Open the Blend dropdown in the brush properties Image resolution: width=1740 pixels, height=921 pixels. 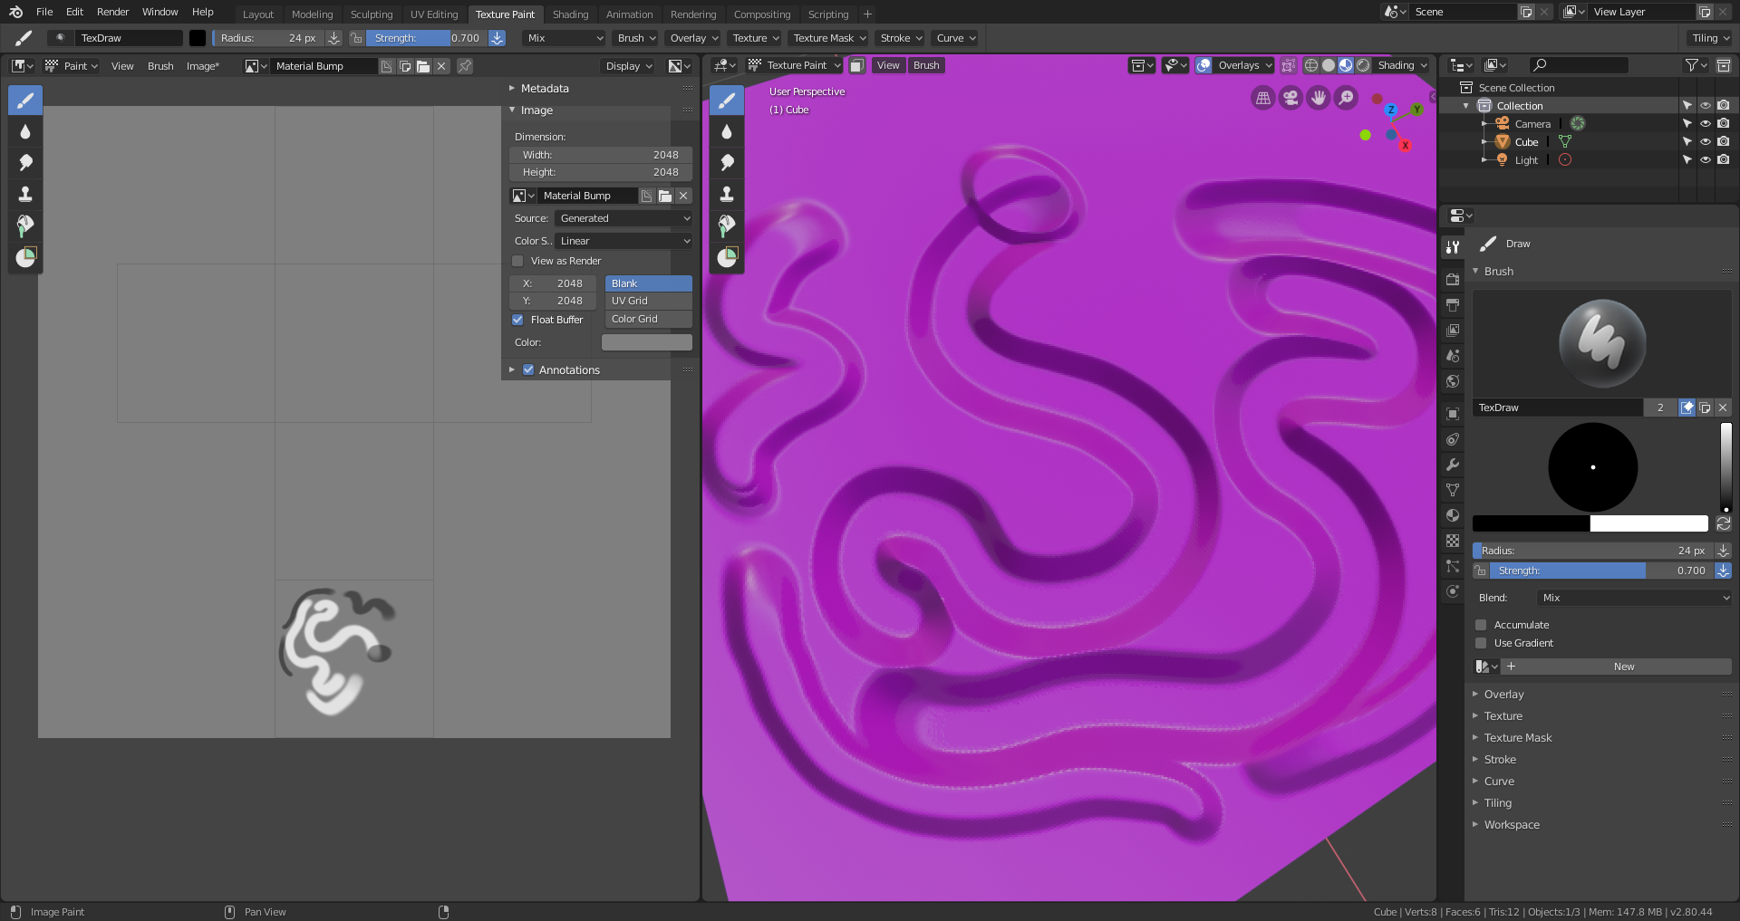1634,598
